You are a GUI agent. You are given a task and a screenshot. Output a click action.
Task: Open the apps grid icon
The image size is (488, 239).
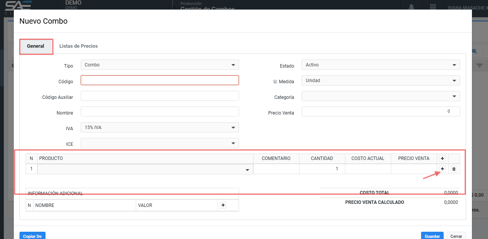pyautogui.click(x=433, y=7)
